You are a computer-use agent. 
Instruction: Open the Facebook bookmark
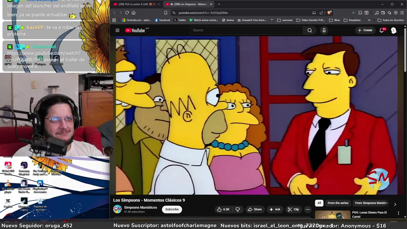(162, 20)
